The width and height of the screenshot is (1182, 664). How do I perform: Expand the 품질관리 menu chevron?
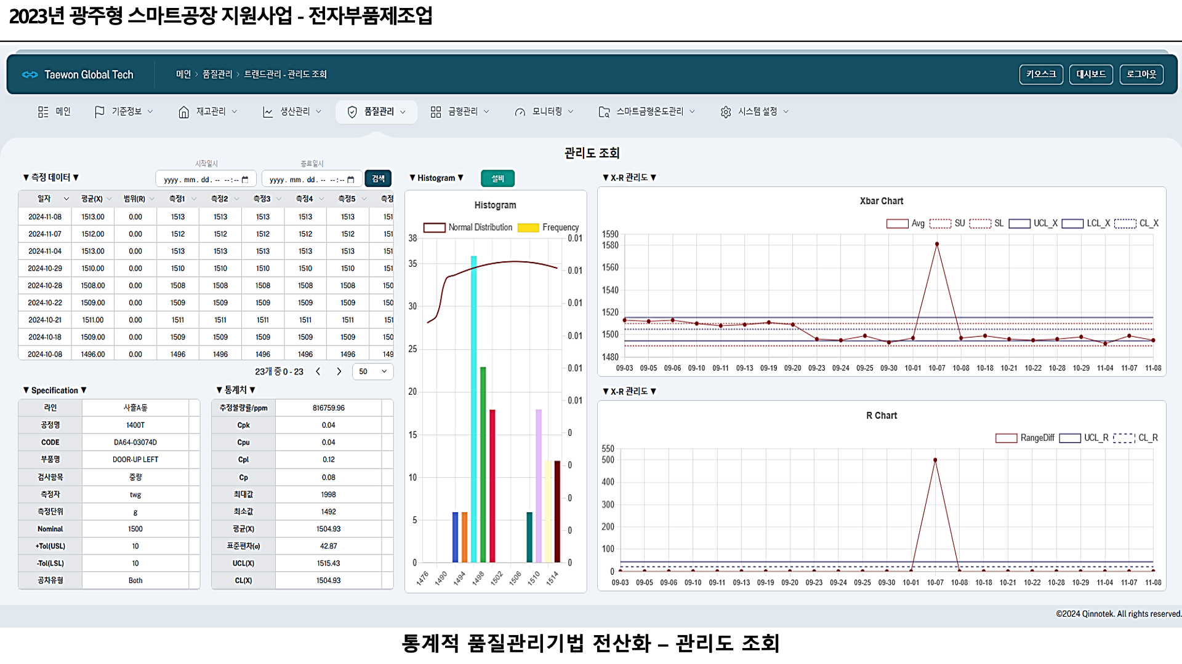coord(403,112)
